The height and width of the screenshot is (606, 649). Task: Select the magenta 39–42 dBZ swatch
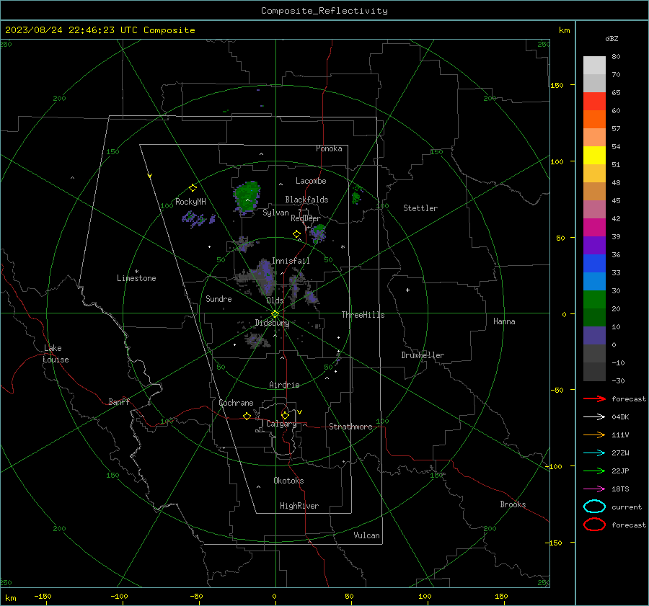pyautogui.click(x=594, y=228)
